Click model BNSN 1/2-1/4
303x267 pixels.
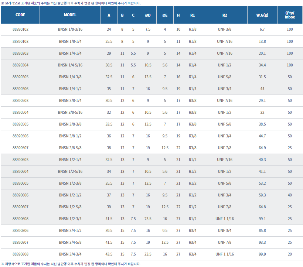[70, 160]
